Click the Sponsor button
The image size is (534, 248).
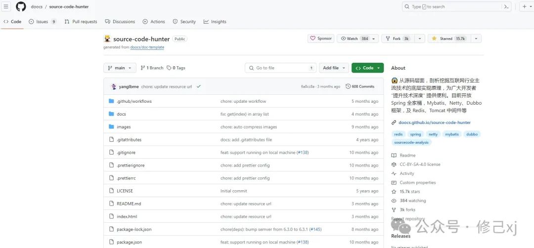point(321,39)
